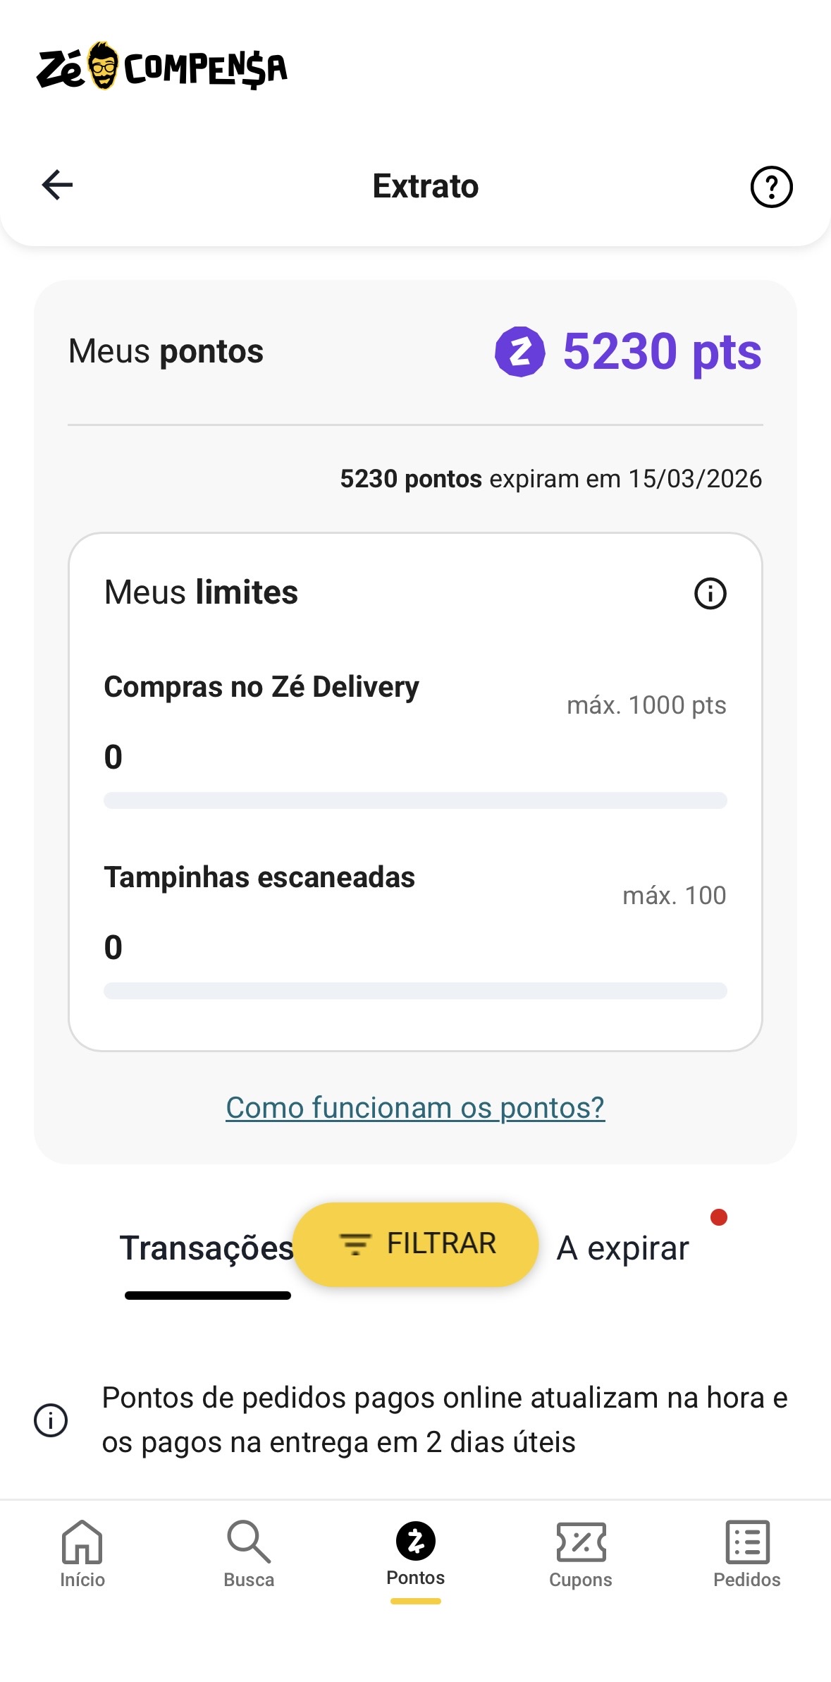This screenshot has width=831, height=1682.
Task: Tap the info icon beside the points notice
Action: (x=51, y=1420)
